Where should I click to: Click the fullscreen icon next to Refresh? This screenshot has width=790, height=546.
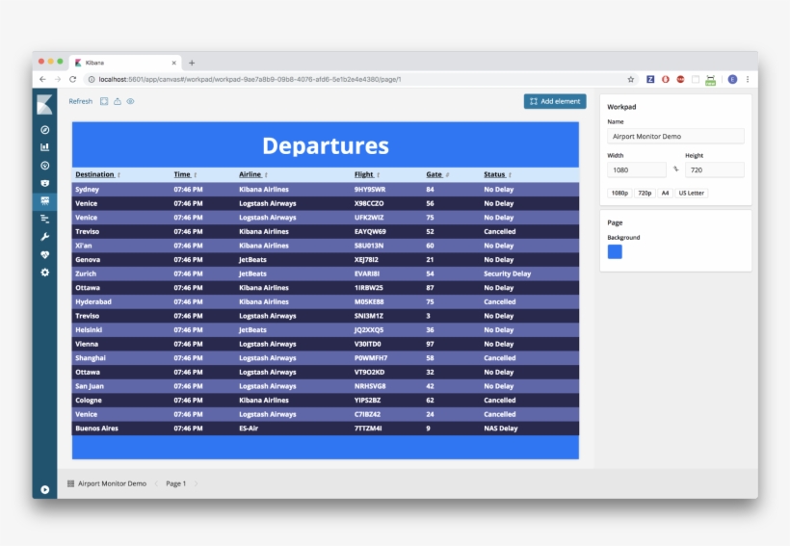pos(104,101)
